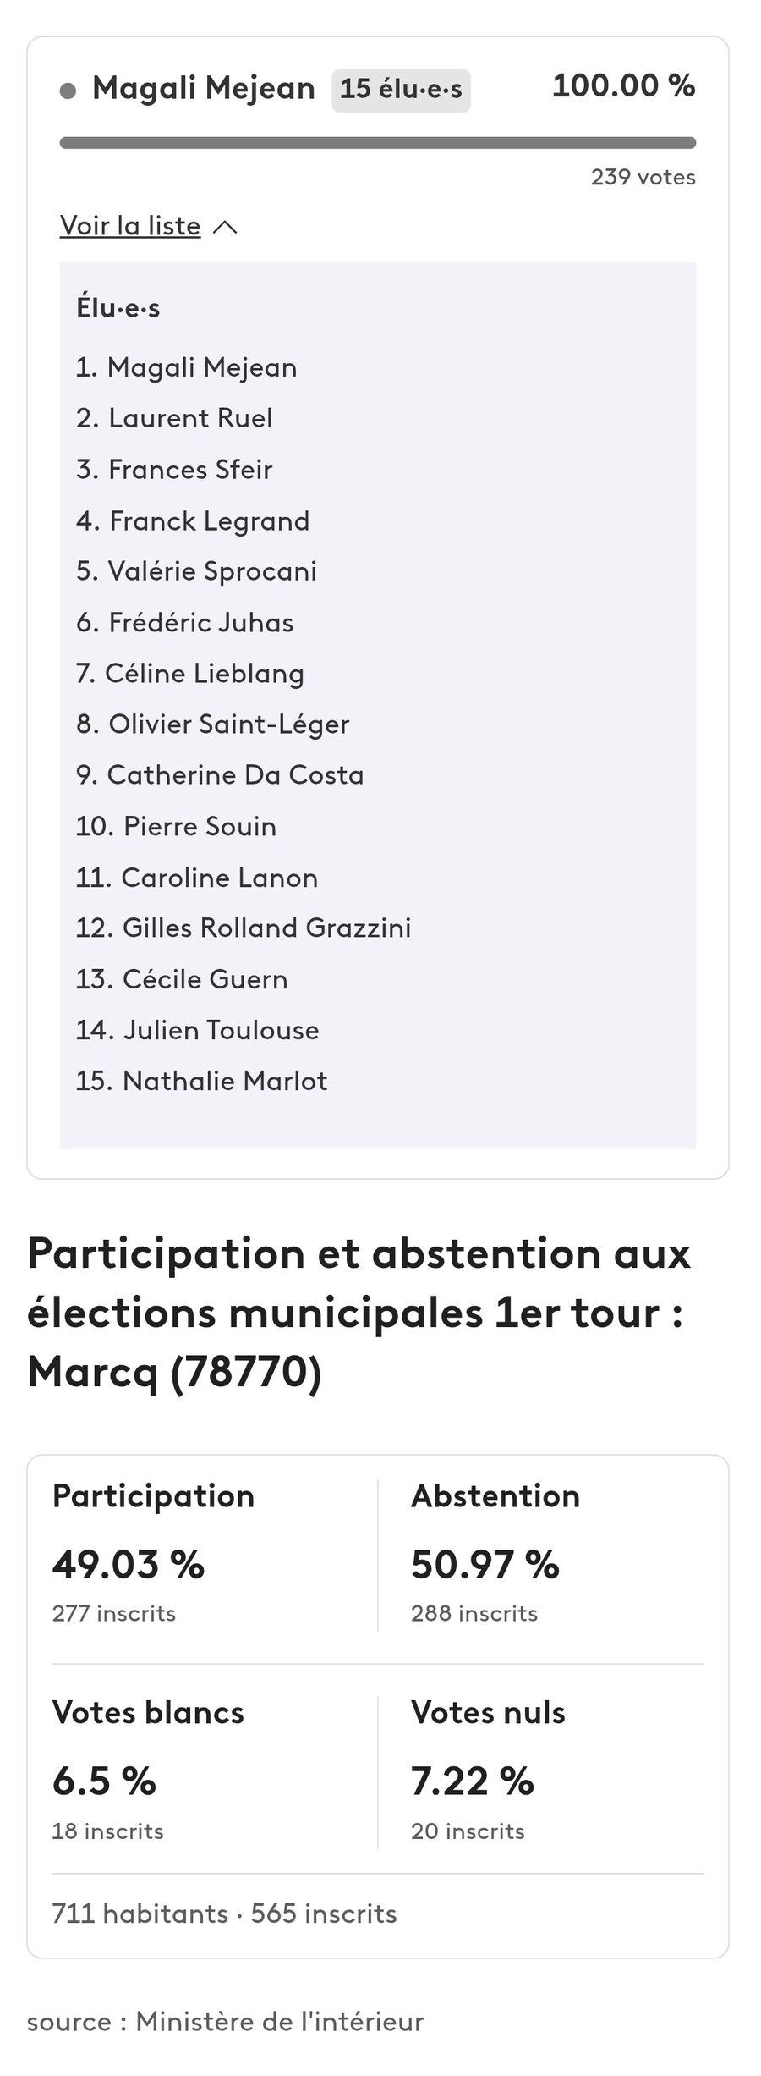Click the "Ministère de l'intérieur" source text
Viewport: 761px width, 2076px height.
tap(279, 2022)
